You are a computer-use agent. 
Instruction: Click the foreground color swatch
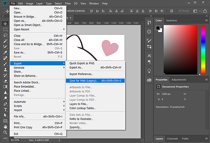point(158,28)
